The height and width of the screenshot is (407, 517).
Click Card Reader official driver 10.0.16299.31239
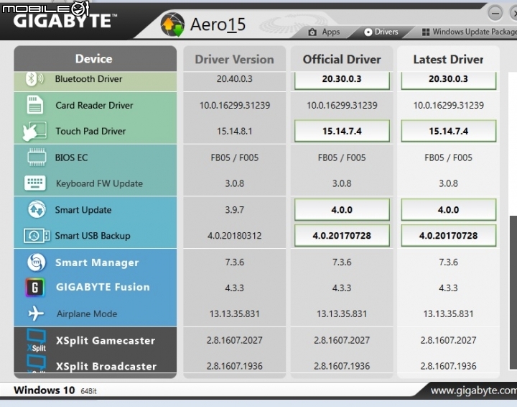(342, 105)
